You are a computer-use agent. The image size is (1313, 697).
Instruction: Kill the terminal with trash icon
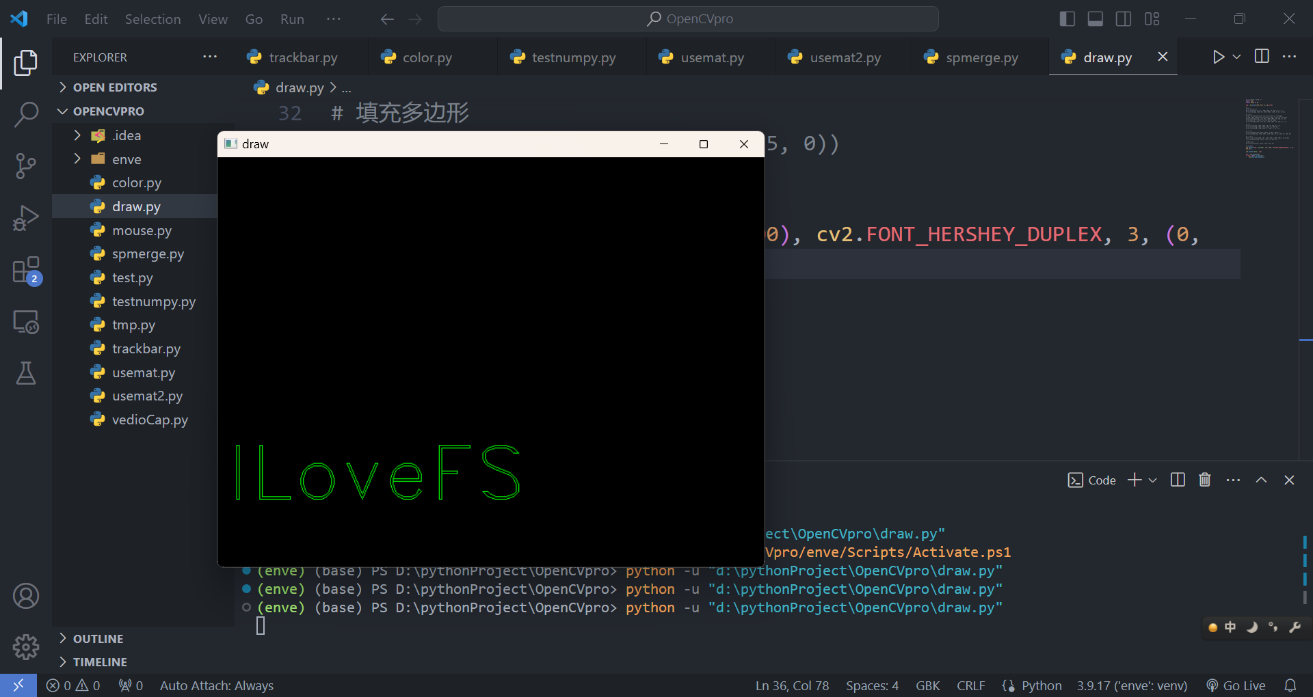[1205, 480]
